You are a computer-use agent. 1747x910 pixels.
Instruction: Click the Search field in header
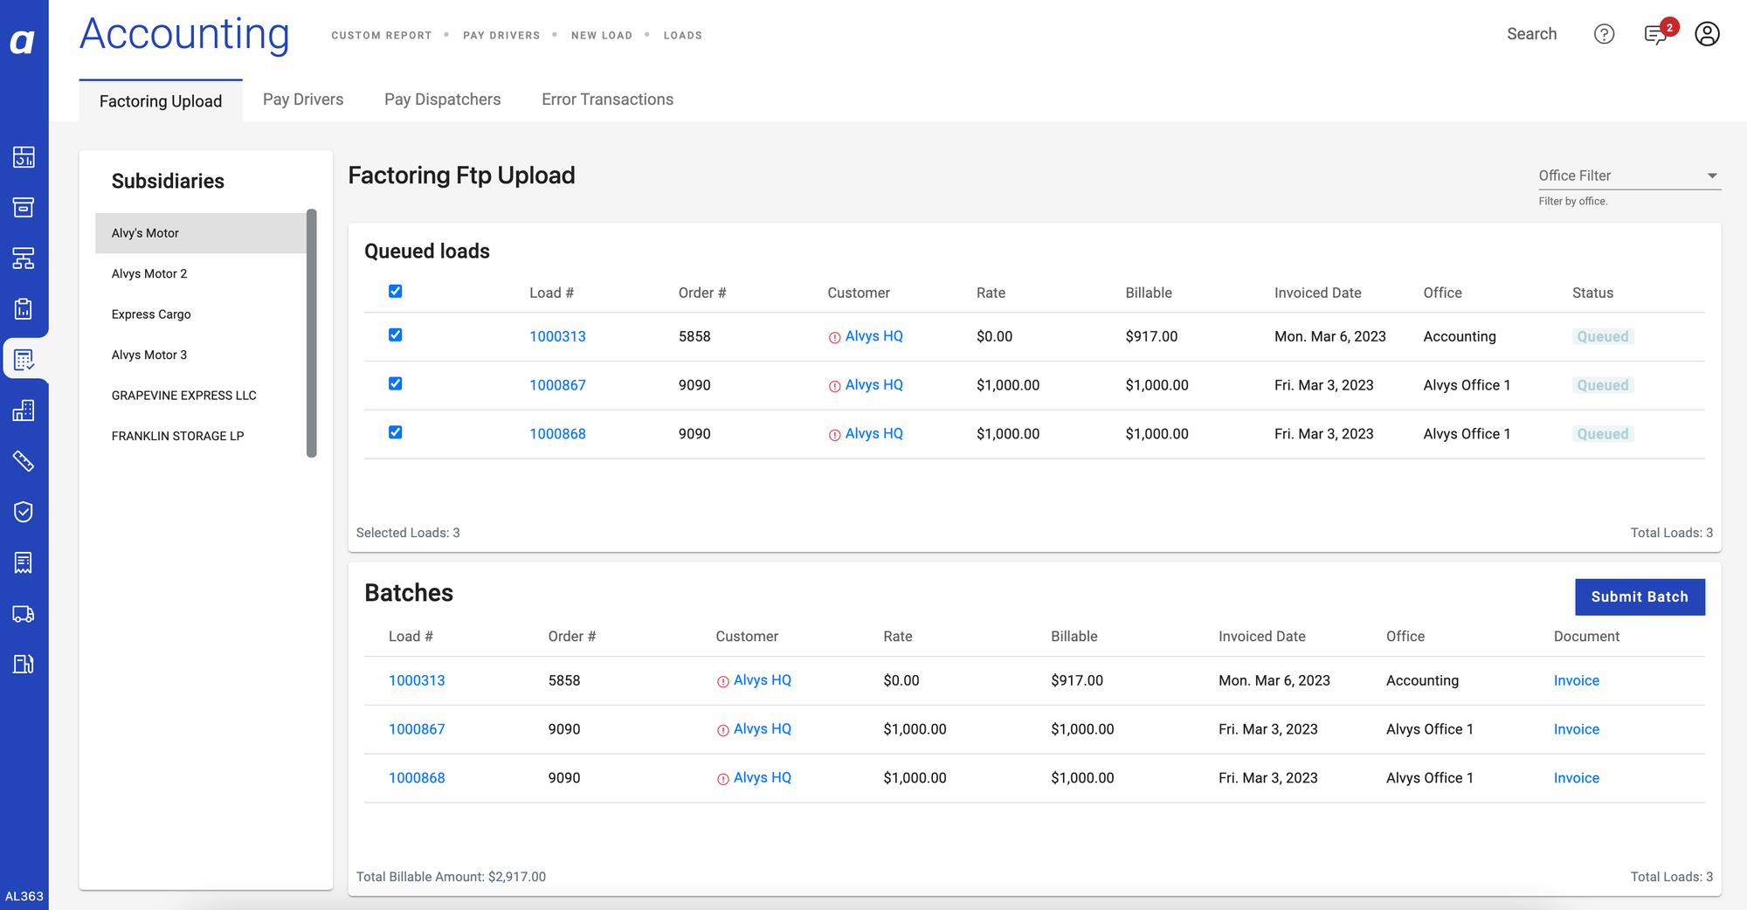click(x=1531, y=34)
